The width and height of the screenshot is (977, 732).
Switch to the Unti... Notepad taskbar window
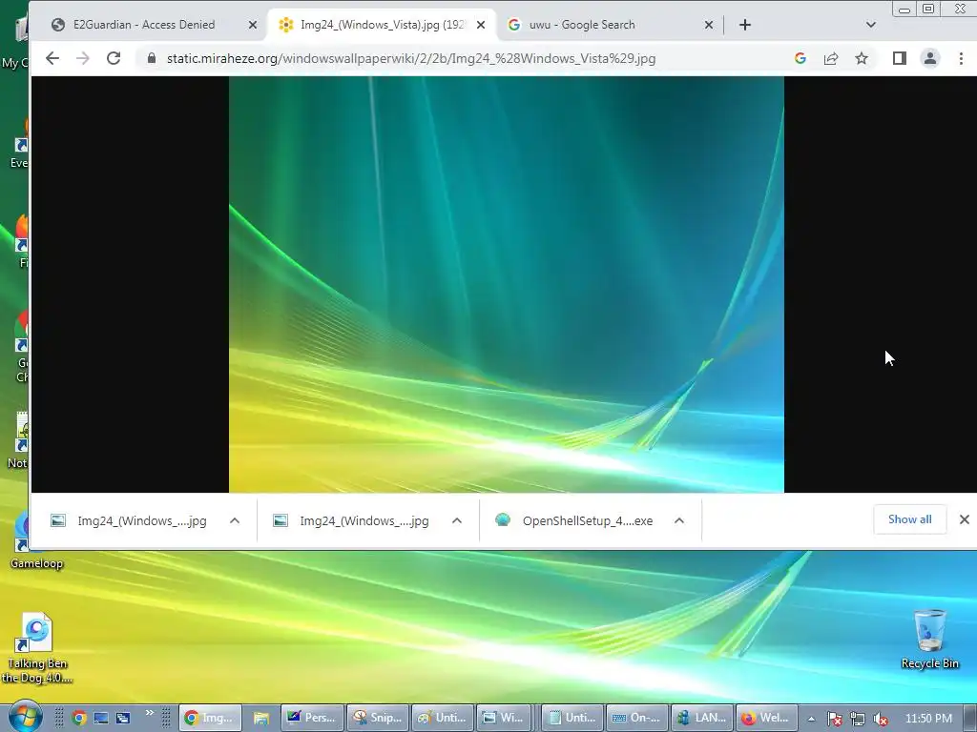coord(572,718)
